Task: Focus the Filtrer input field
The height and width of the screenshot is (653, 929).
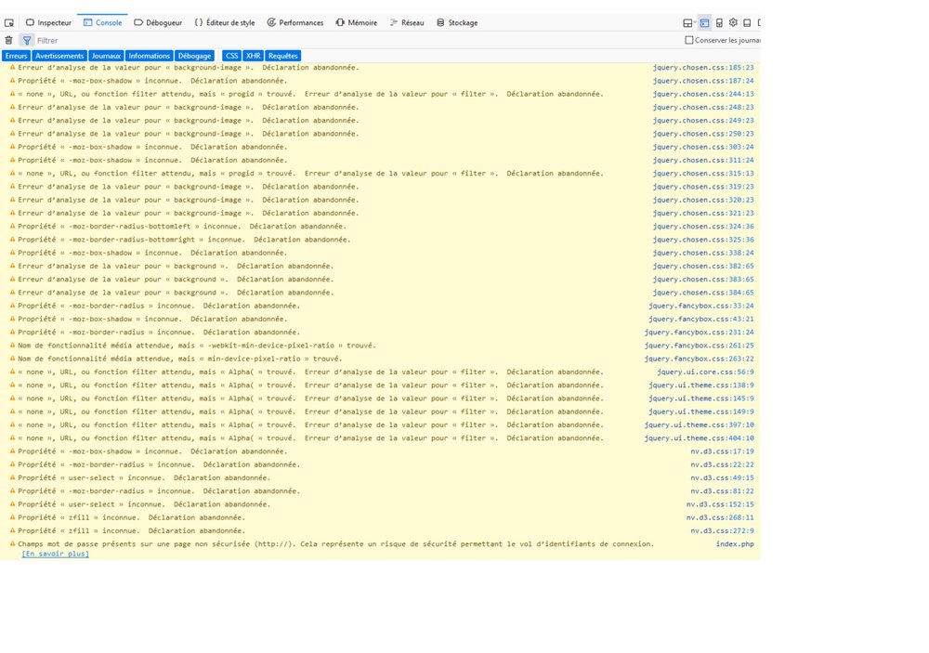Action: [x=356, y=40]
